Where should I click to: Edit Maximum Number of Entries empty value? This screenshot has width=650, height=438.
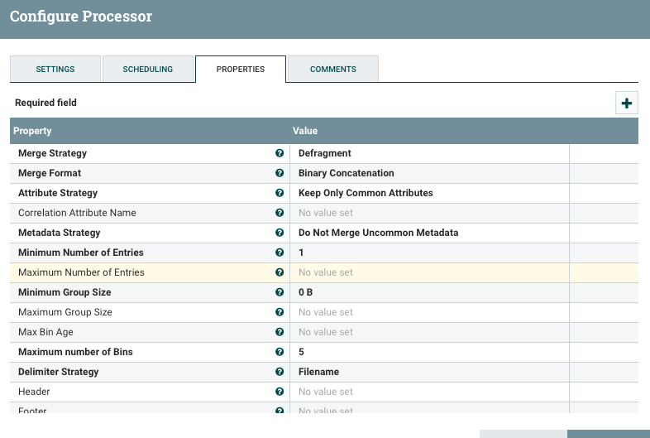pyautogui.click(x=429, y=272)
